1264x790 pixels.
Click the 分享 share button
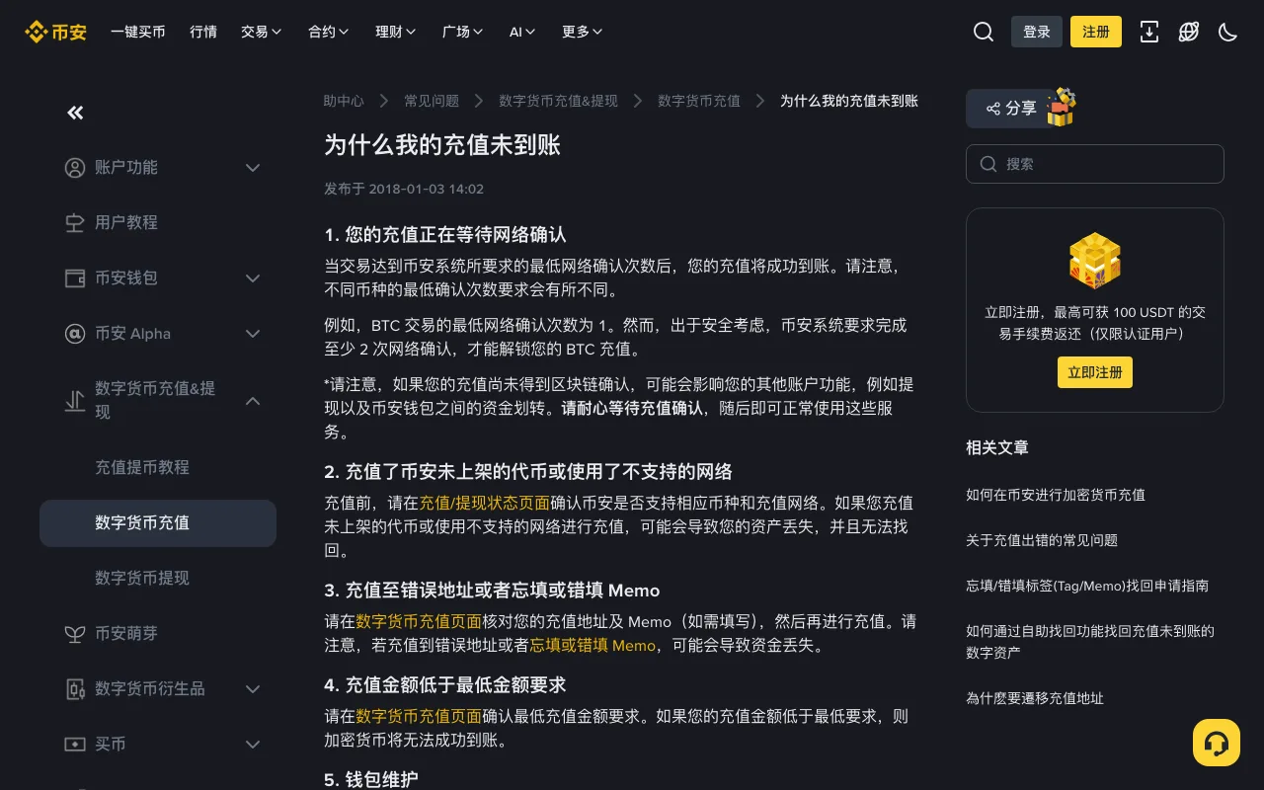pos(1011,109)
